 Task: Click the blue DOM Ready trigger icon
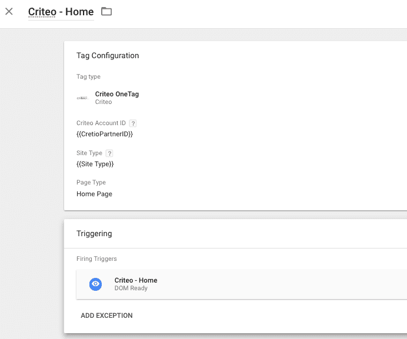coord(96,284)
